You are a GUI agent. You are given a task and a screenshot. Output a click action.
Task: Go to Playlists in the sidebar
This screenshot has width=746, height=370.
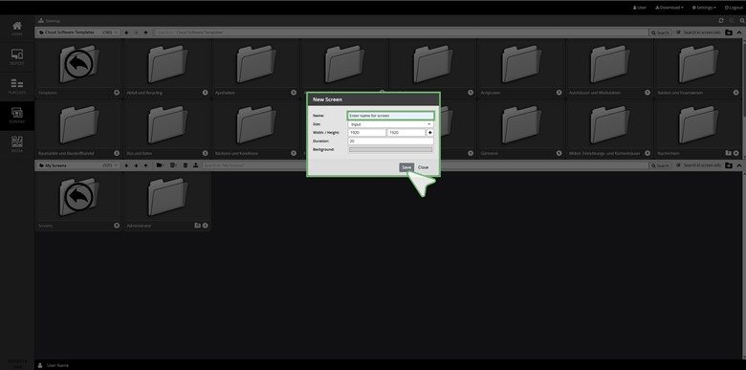coord(17,87)
